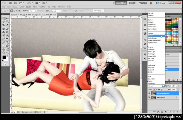
Task: Select the Brush tool
Action: pyautogui.click(x=7, y=29)
